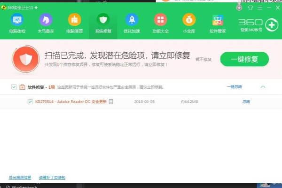Image resolution: width=282 pixels, height=188 pixels.
Task: Select the KB270514 - Adobe Reader DC 安全更新 text
Action: (70, 102)
